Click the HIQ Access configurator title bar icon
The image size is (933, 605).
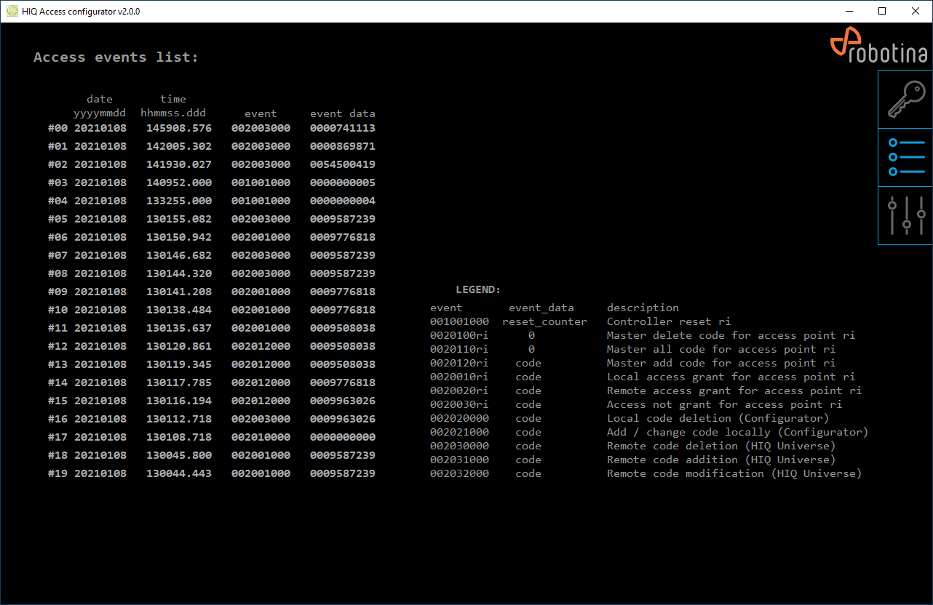click(12, 11)
